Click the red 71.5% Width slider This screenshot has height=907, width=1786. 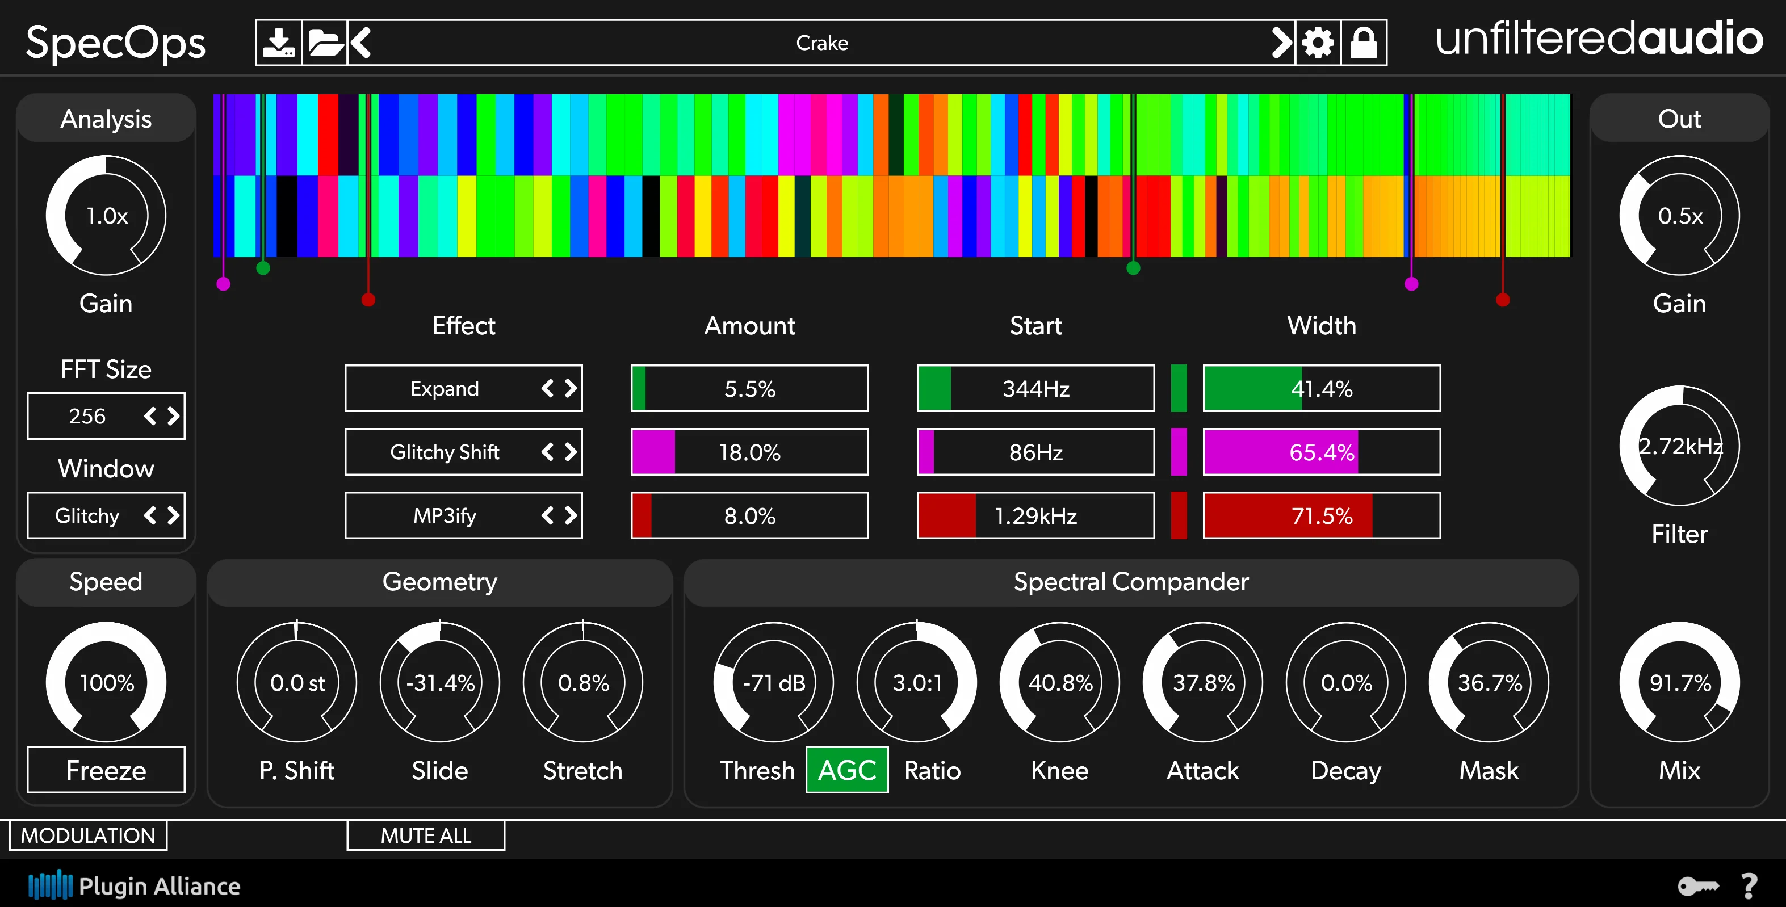tap(1322, 516)
